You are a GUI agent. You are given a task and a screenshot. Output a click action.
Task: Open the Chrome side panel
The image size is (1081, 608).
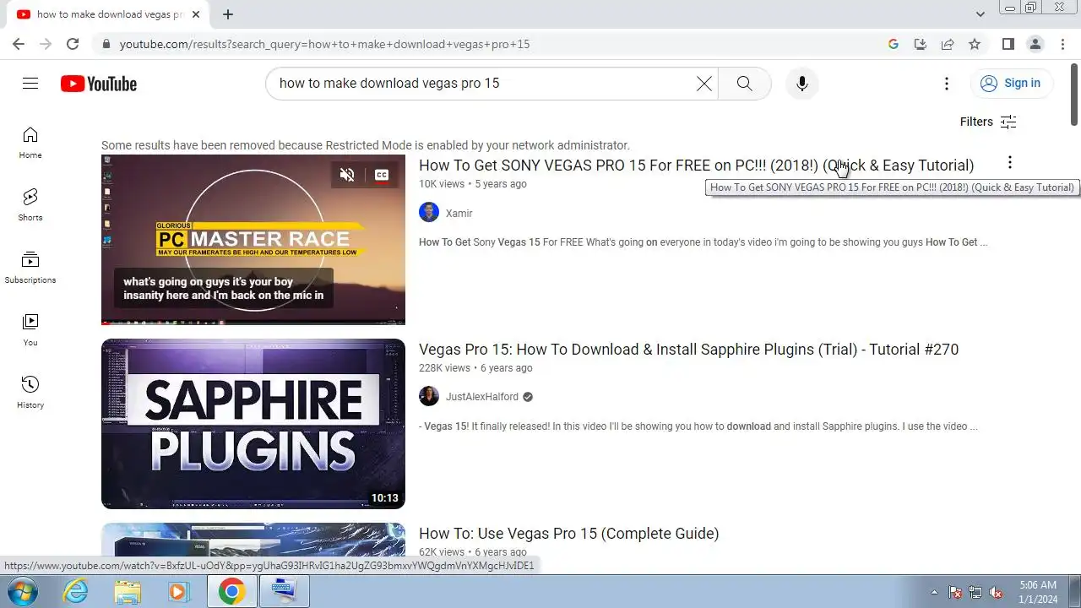tap(1008, 44)
